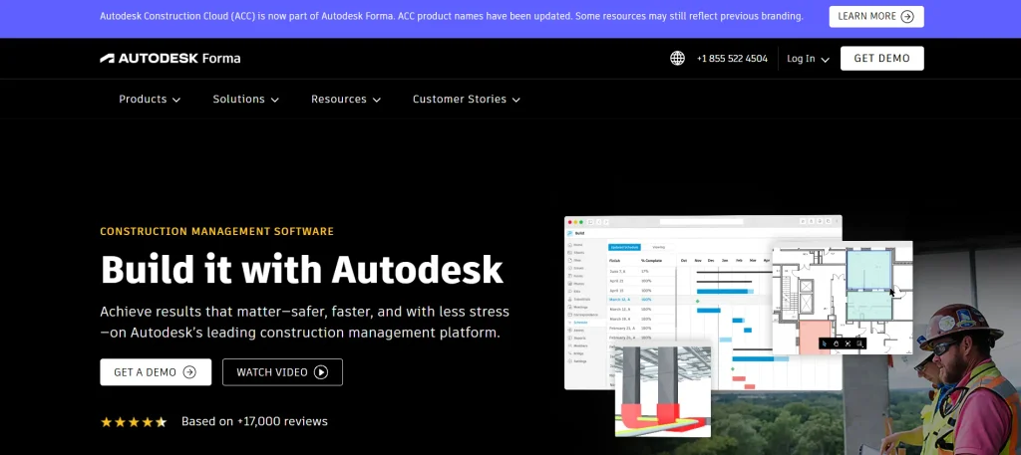Open the globe language selector
Image resolution: width=1021 pixels, height=455 pixels.
(x=677, y=59)
